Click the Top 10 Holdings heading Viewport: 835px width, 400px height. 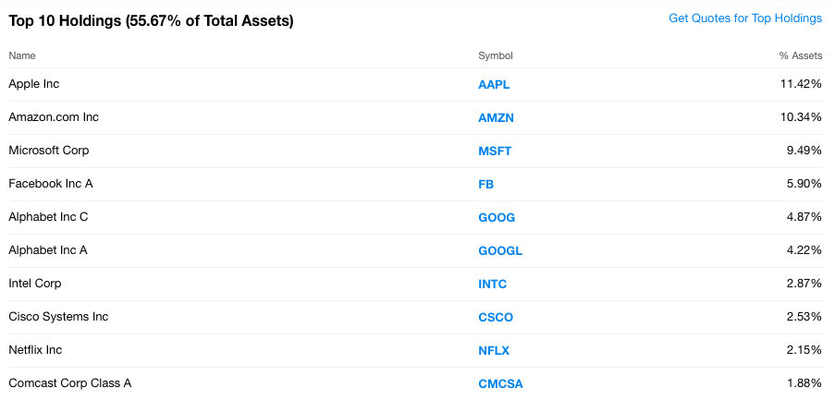coord(151,20)
